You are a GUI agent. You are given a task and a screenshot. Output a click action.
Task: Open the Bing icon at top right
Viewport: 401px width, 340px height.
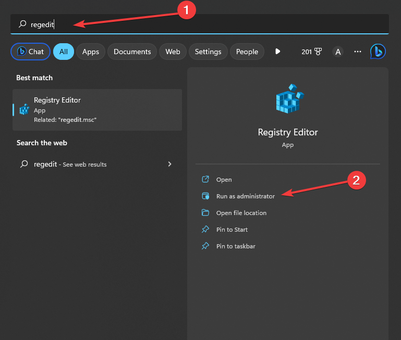(x=378, y=52)
